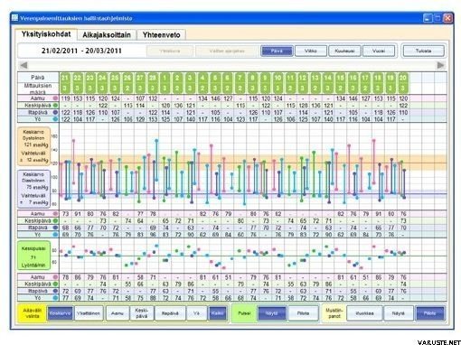Viewport: 461px width, 345px height.
Task: Choose Kuukausi month range
Action: point(344,51)
